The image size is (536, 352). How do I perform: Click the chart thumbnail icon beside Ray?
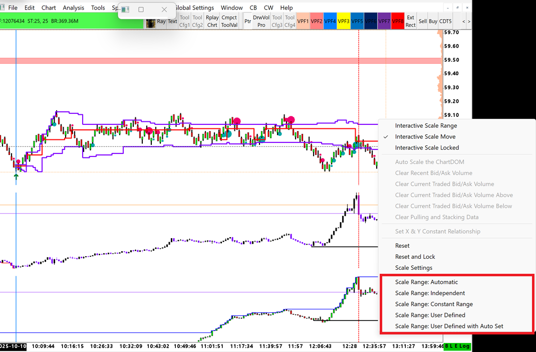151,23
